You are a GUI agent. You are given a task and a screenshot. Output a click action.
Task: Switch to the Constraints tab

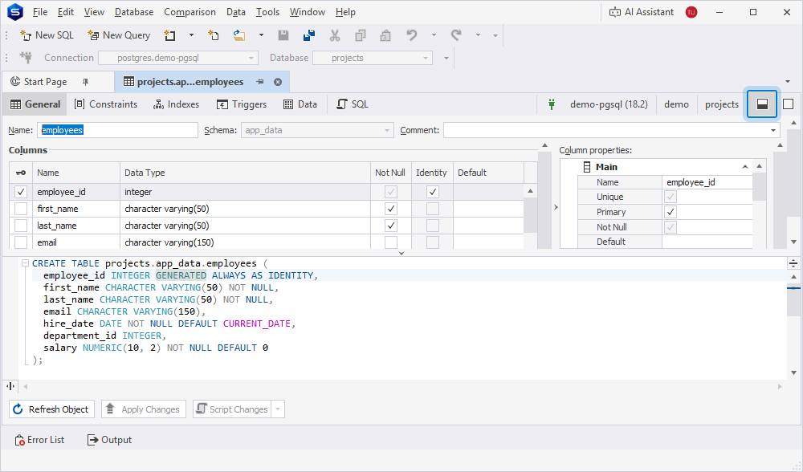tap(106, 104)
